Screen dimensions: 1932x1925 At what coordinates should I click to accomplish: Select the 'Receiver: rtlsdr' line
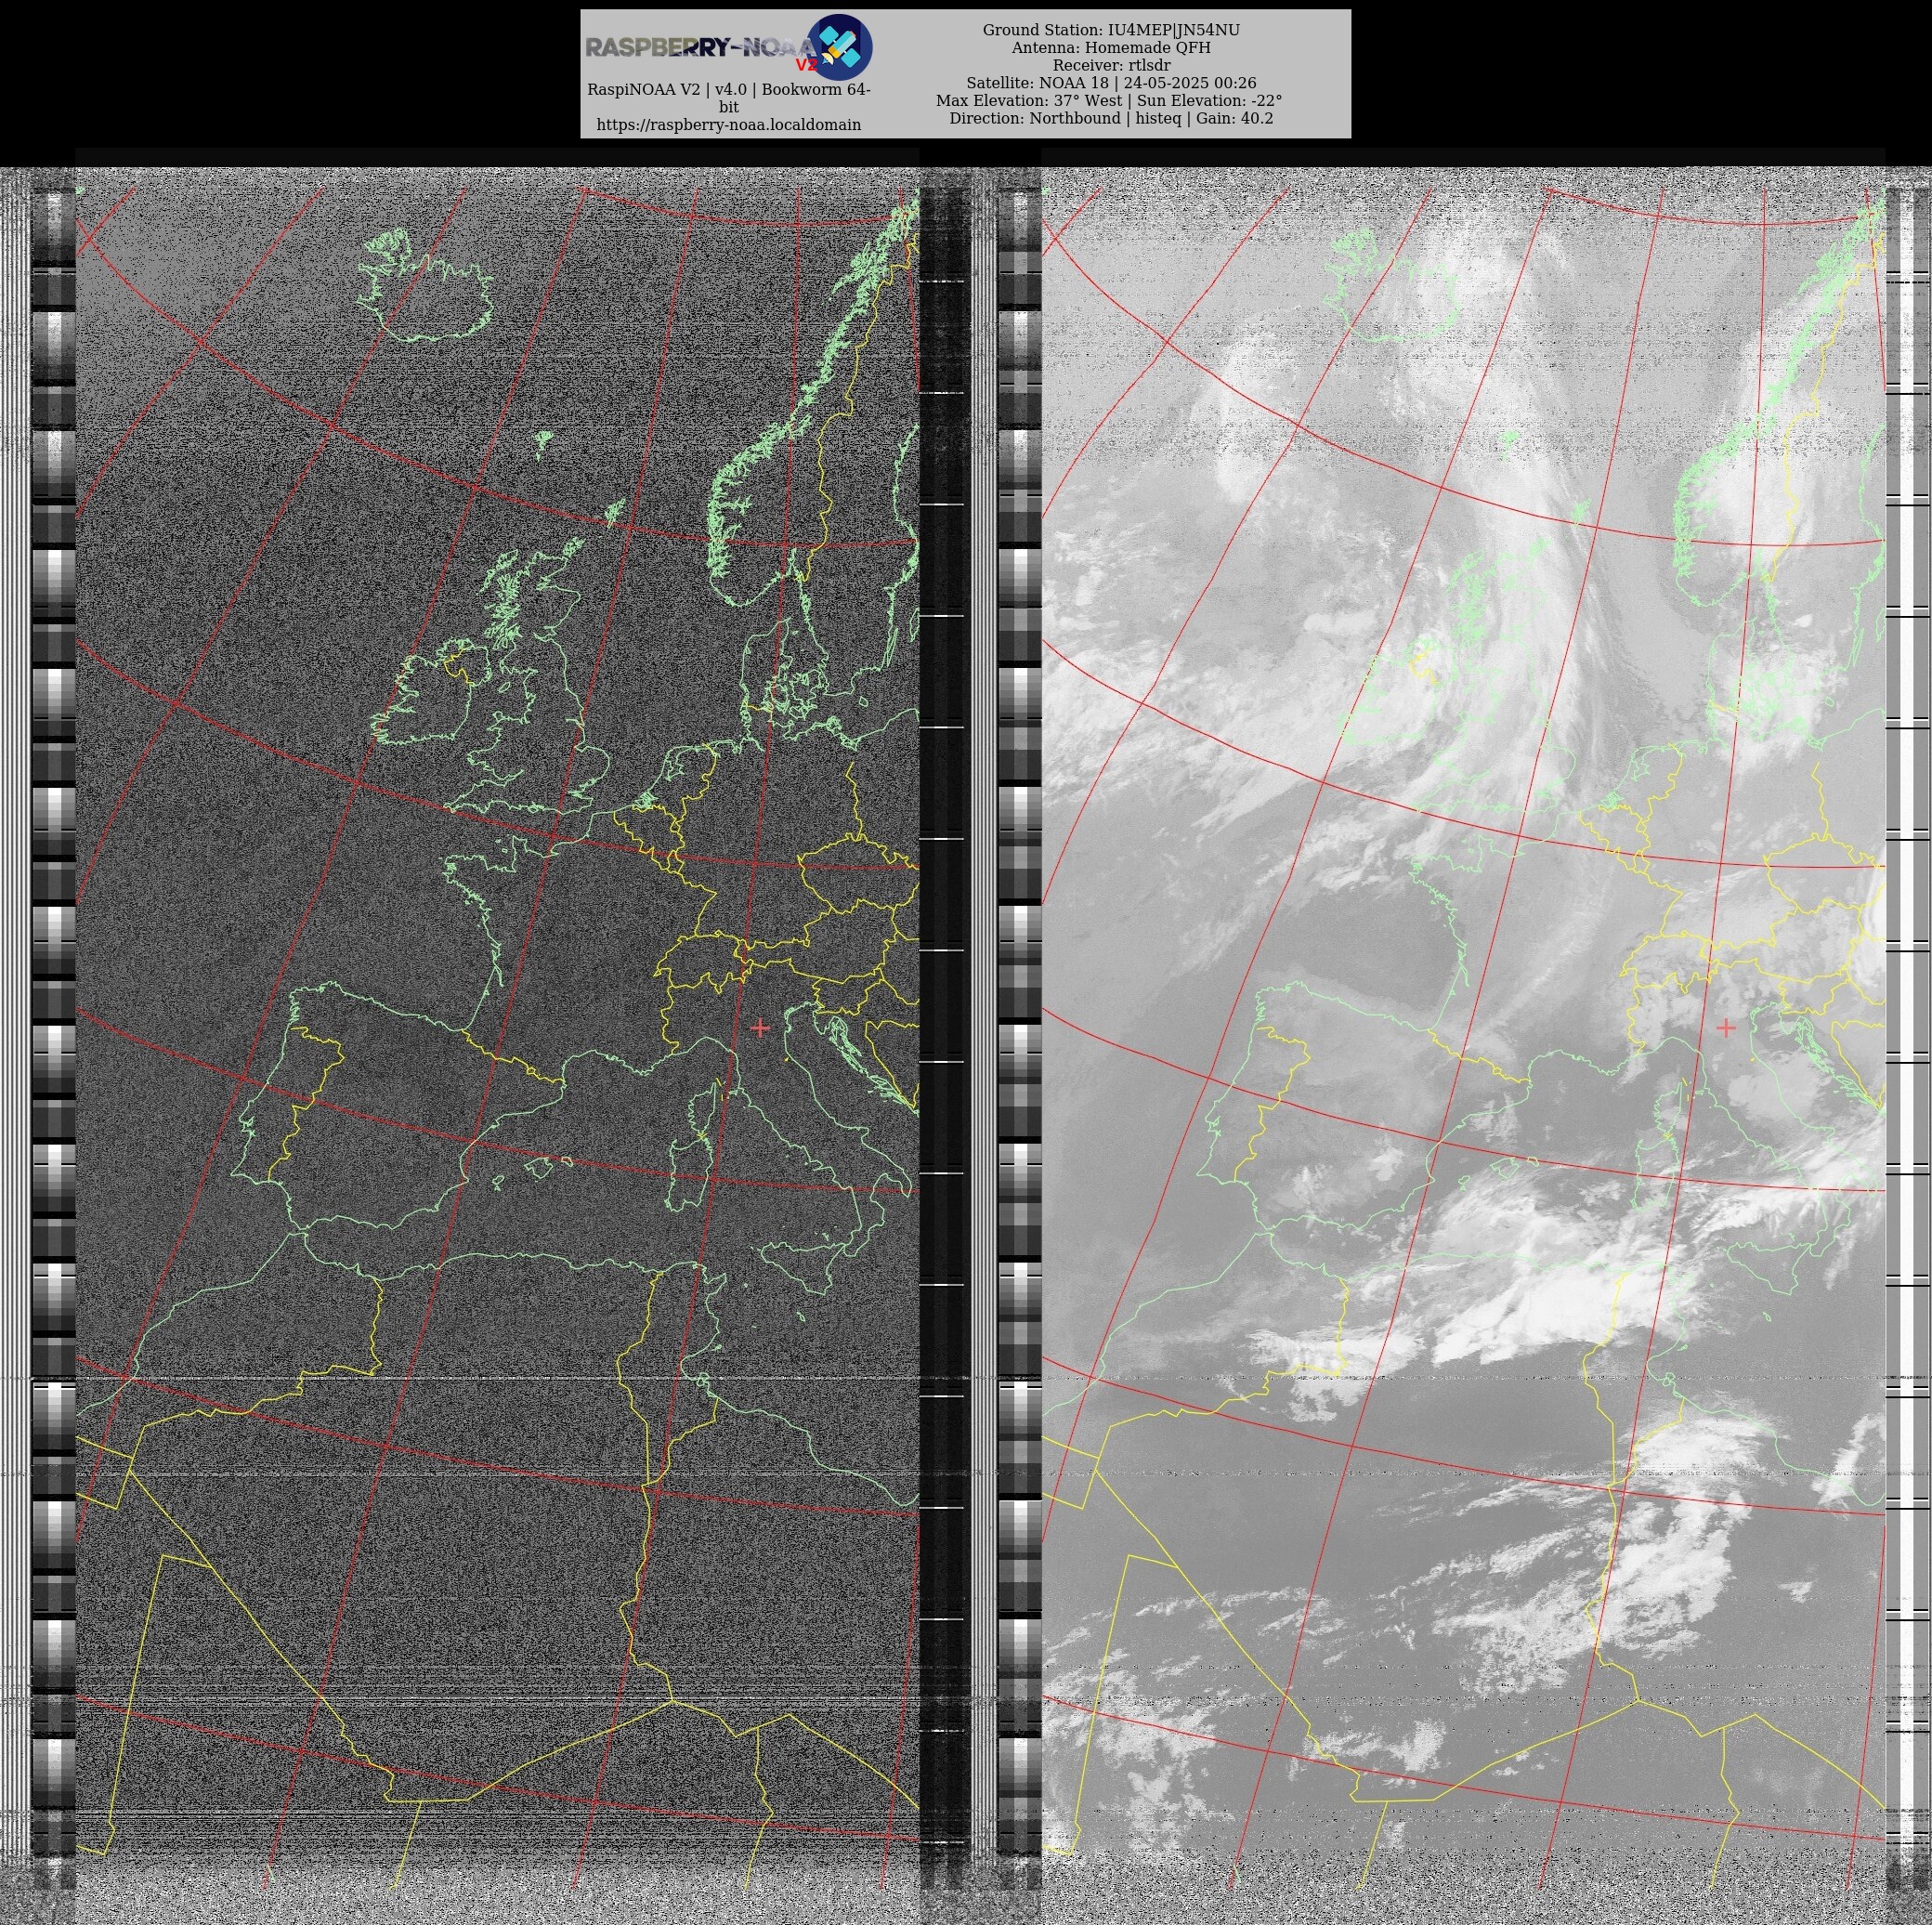coord(1111,65)
